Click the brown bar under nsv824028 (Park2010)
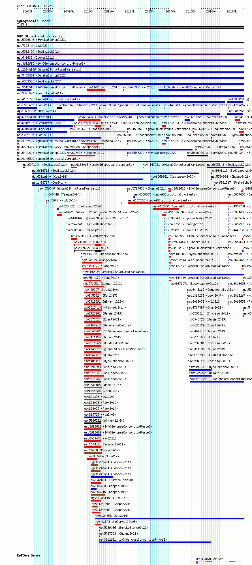This screenshot has height=565, width=252. pyautogui.click(x=93, y=405)
